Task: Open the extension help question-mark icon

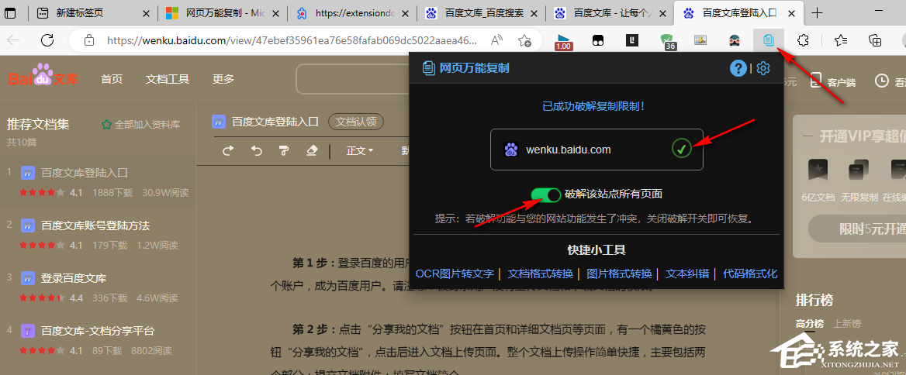Action: click(x=738, y=68)
